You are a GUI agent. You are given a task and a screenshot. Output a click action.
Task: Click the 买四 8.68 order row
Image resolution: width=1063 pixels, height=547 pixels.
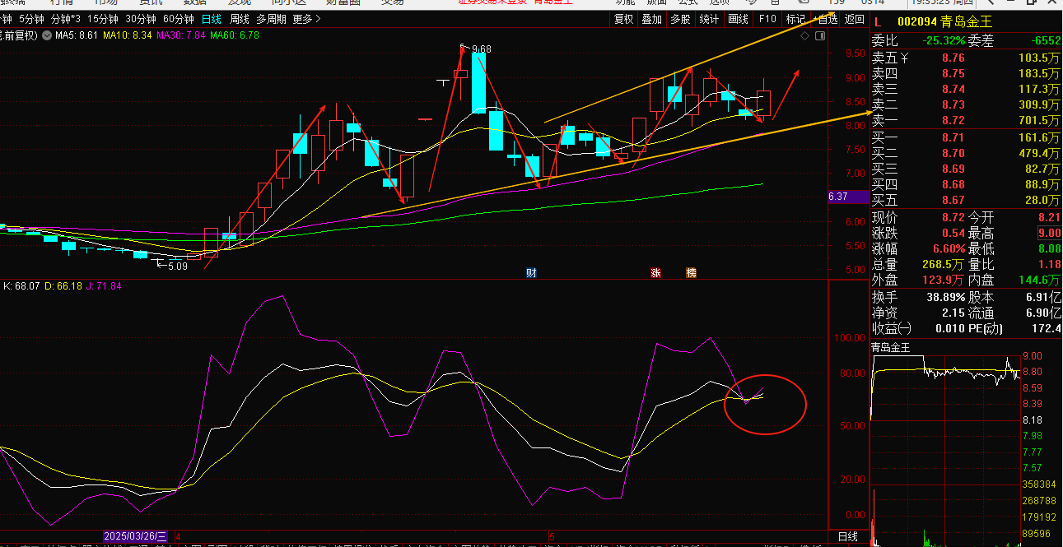tap(966, 184)
